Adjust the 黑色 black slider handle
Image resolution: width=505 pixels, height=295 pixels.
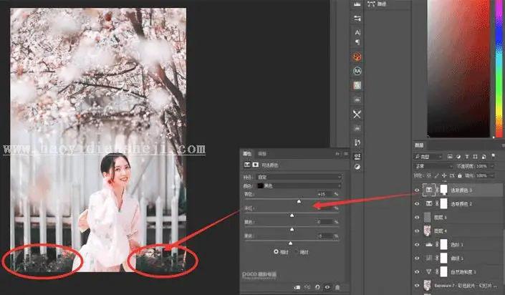click(290, 243)
